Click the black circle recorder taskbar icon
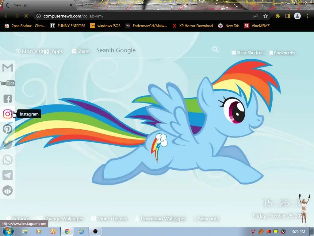 point(95,232)
